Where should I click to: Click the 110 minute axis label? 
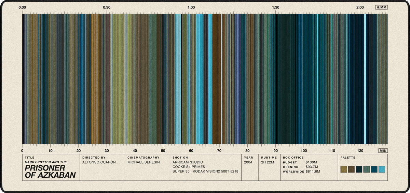click(x=332, y=150)
